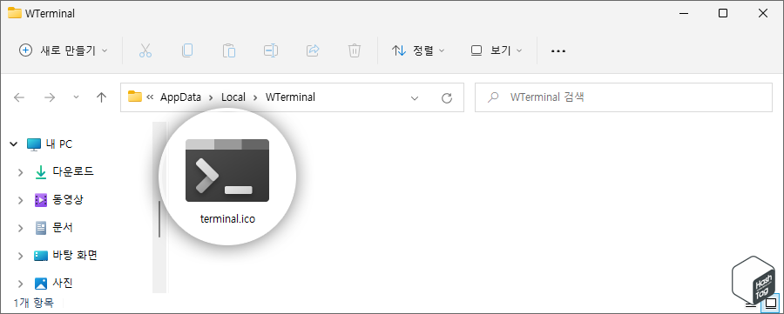Screen dimensions: 784x314
Task: Click WTerminal in the address path
Action: click(290, 97)
